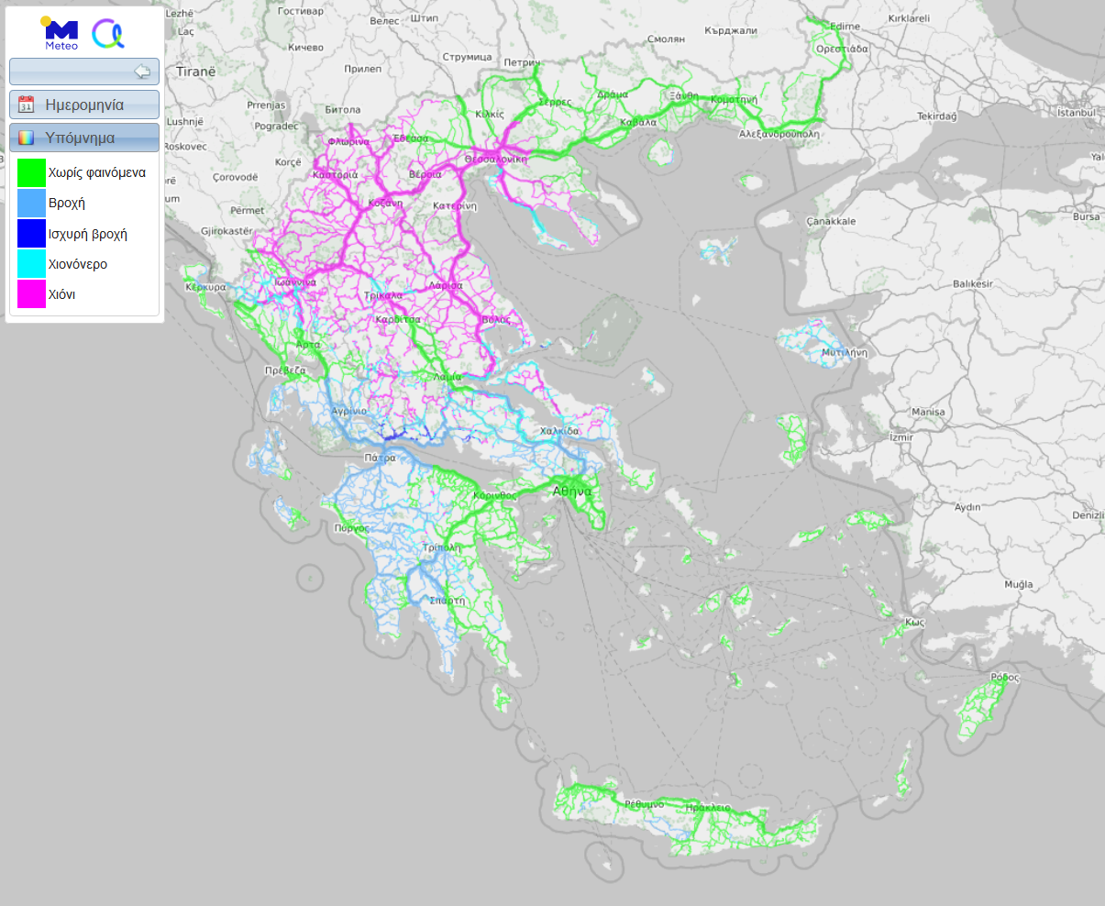Click the Θεσσαλονίκη city label
Image resolution: width=1105 pixels, height=906 pixels.
[496, 159]
